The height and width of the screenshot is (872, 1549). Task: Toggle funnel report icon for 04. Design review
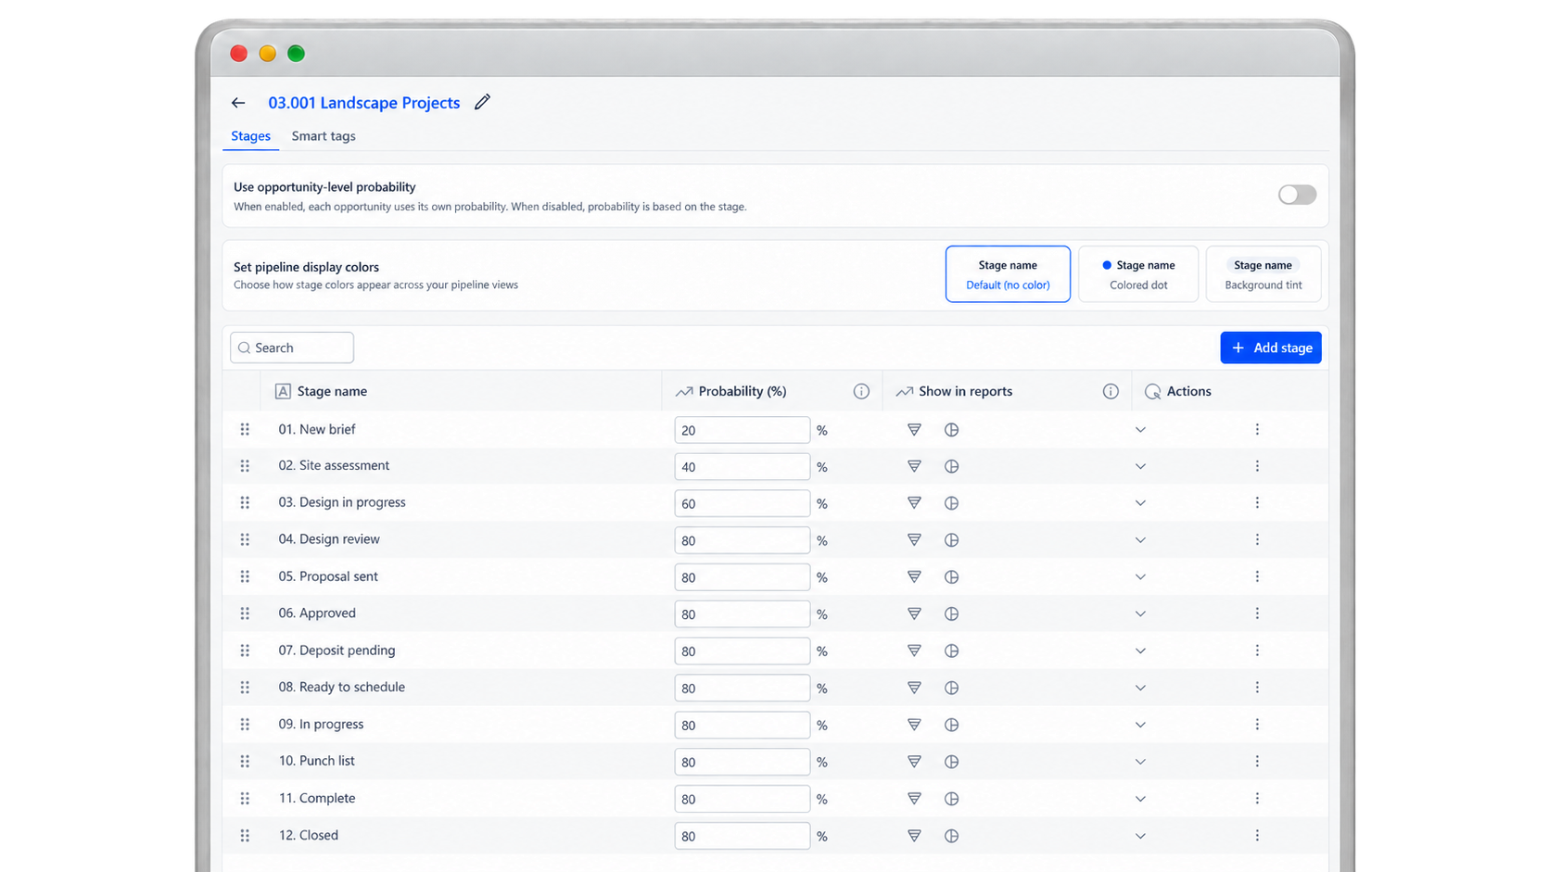coord(914,540)
